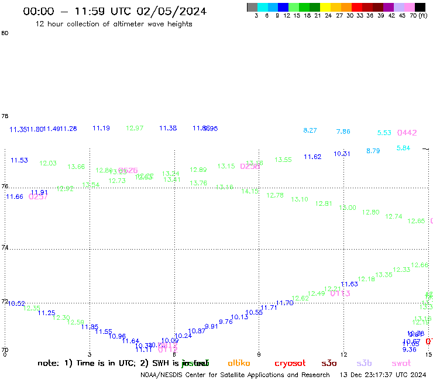Click the wave height value 12.78
Screen dimensions: 433x380
[275, 195]
